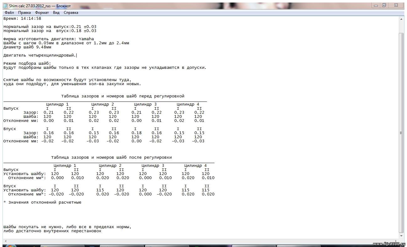Viewport: 407px width, 247px height.
Task: Click the "Диаметр шайб 9.48мм" line
Action: [27, 47]
